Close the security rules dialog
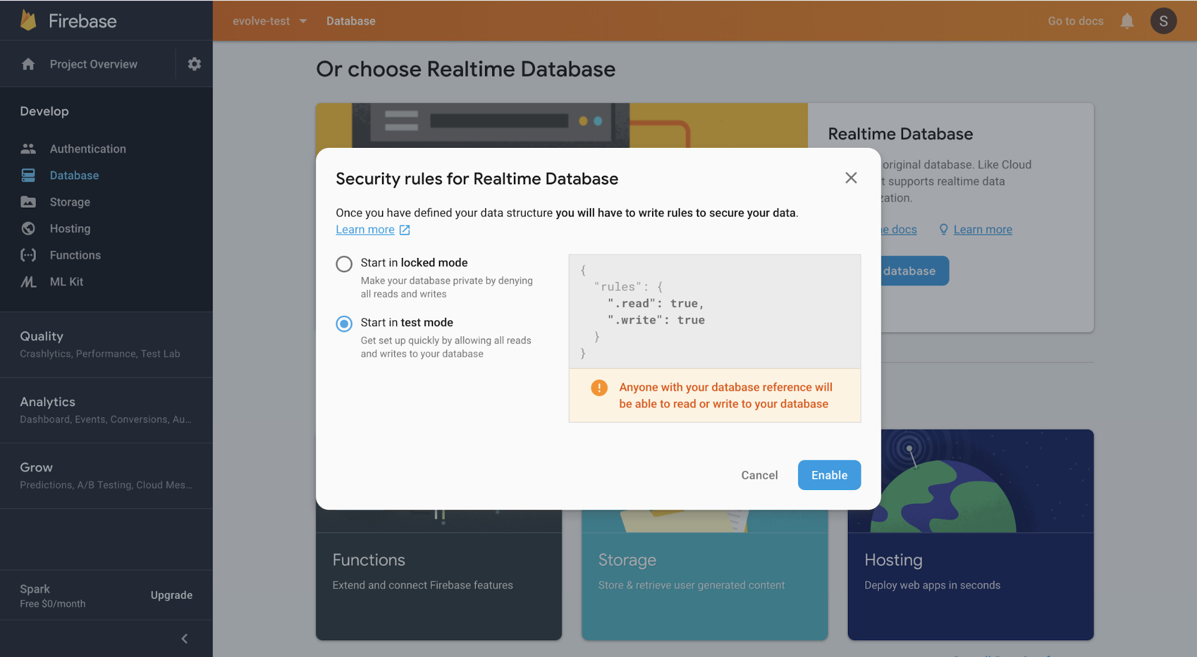1197x657 pixels. (x=851, y=178)
